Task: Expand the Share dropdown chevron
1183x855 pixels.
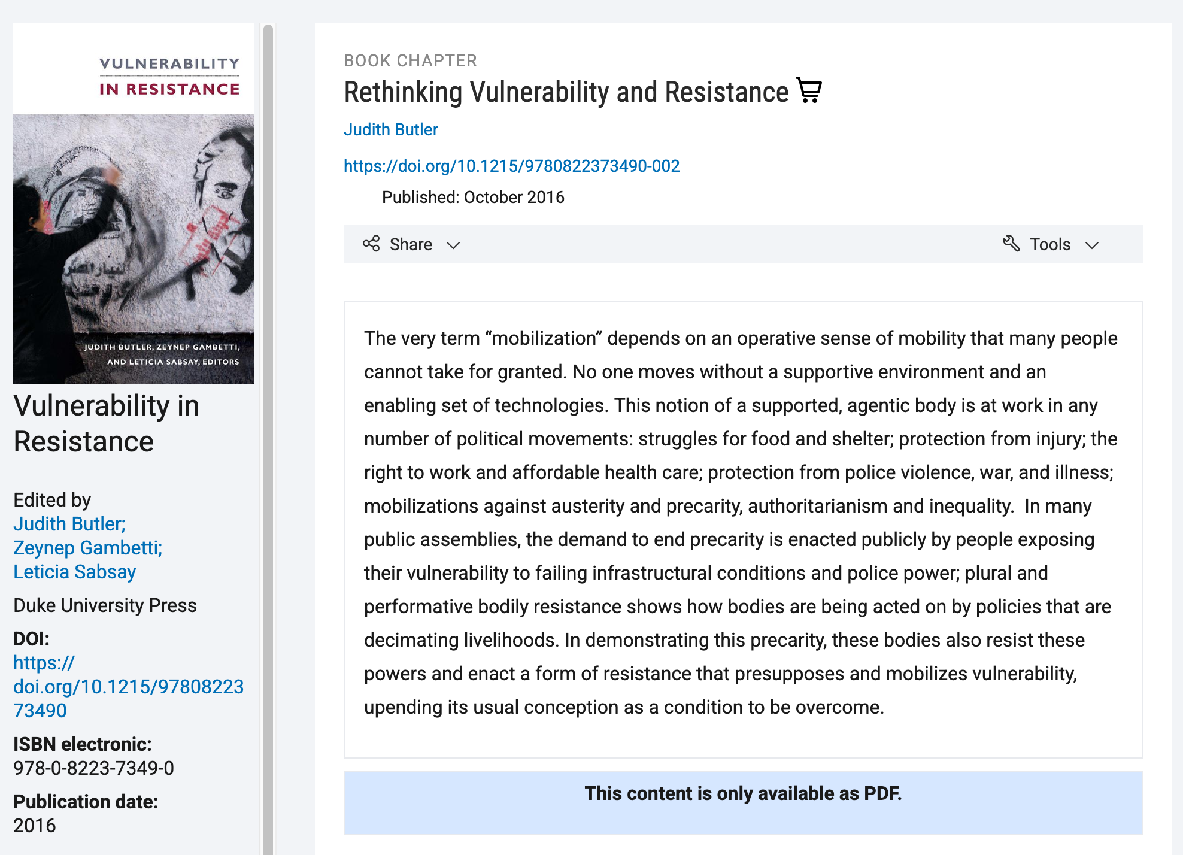Action: click(x=453, y=245)
